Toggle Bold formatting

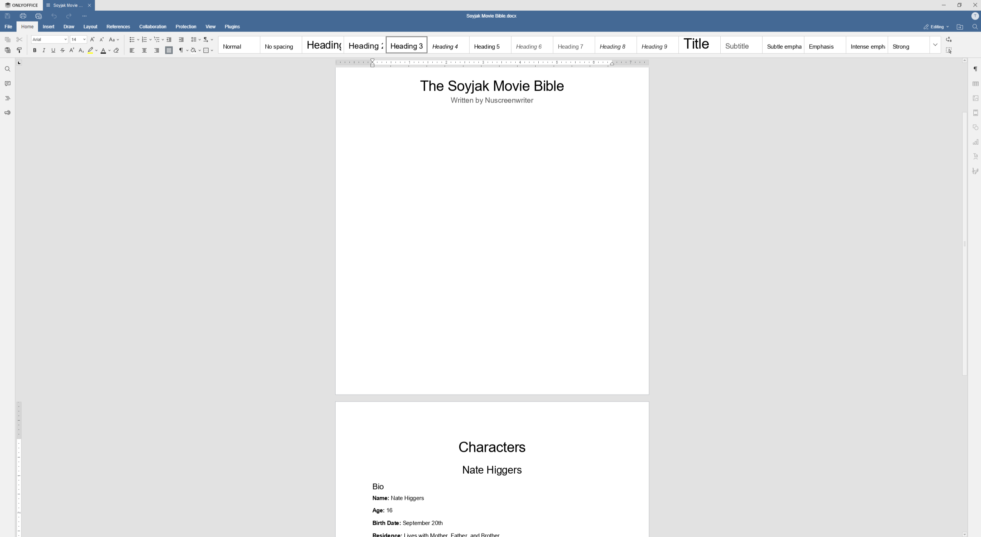point(35,50)
